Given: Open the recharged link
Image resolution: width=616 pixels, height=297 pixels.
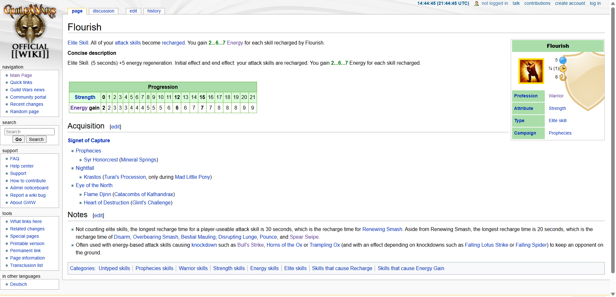Looking at the screenshot, I should pyautogui.click(x=173, y=43).
